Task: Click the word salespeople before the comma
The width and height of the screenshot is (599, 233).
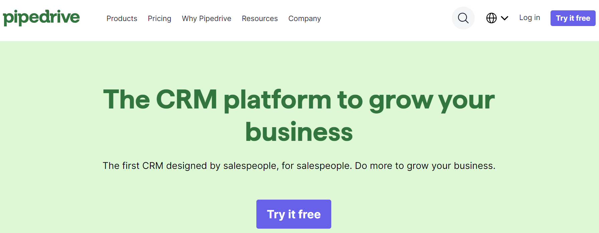Action: click(251, 166)
